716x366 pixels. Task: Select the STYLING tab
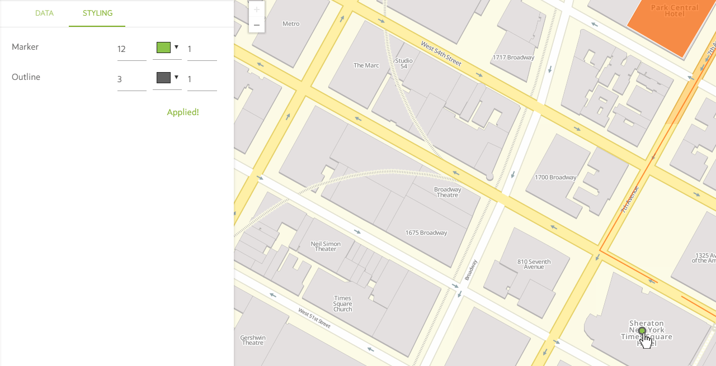pos(97,13)
